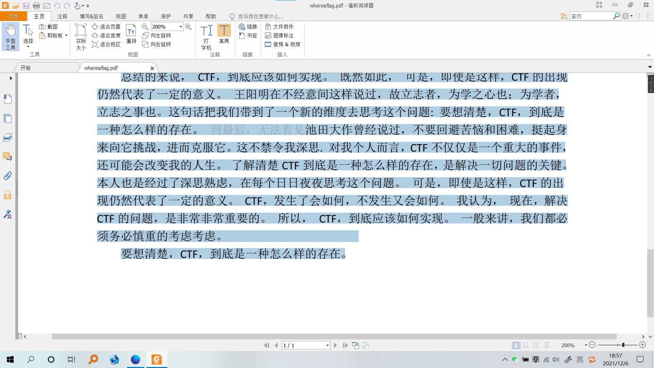Expand the page number dropdown
The width and height of the screenshot is (654, 368).
(327, 346)
